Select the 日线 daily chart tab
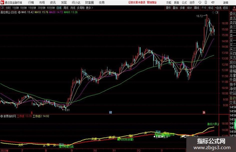 (59, 8)
